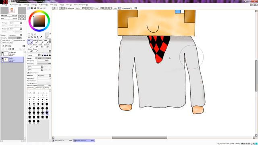Open the Filter menu
The height and width of the screenshot is (145, 258).
click(x=54, y=5)
